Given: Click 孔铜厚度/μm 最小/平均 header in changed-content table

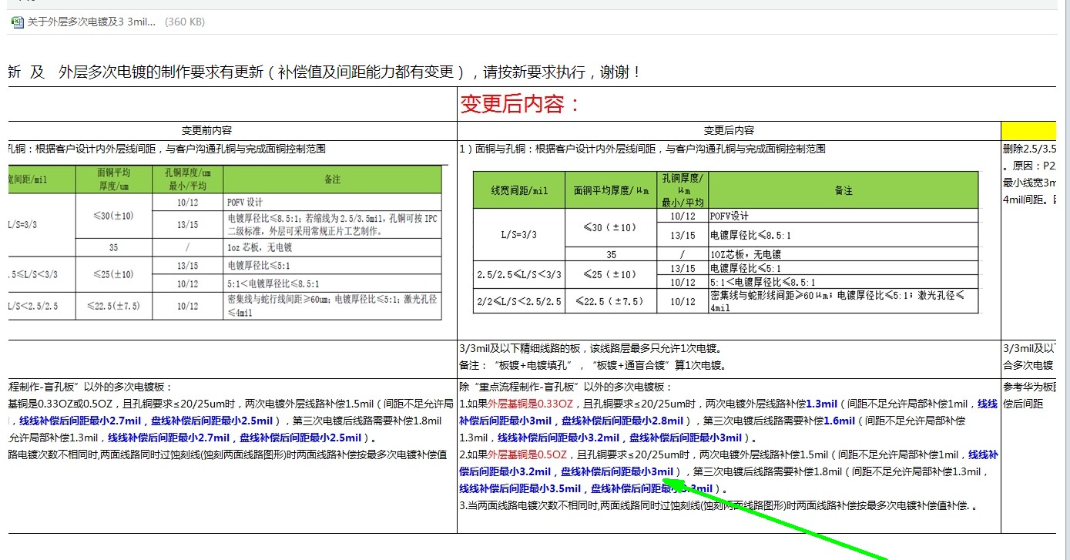Looking at the screenshot, I should click(x=683, y=190).
